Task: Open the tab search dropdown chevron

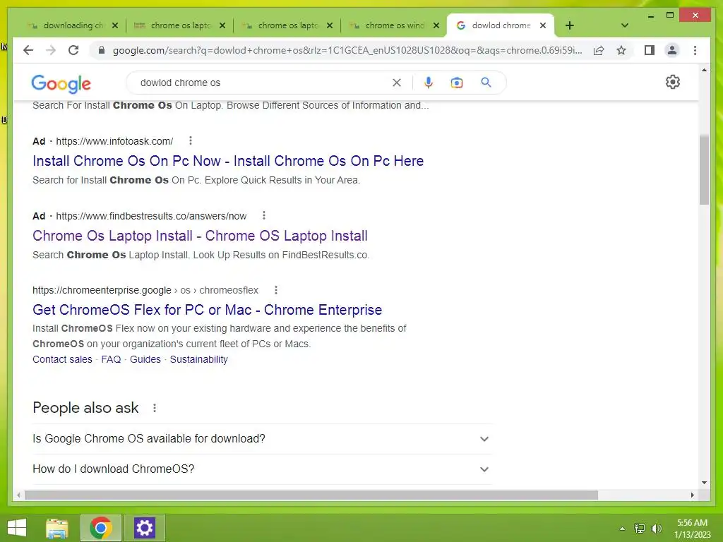Action: click(624, 25)
